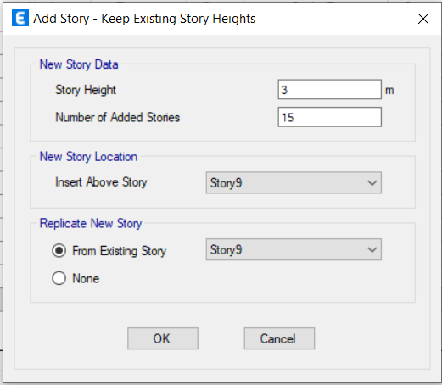Open the Insert Above Story dropdown
Viewport: 442px width, 385px height.
[294, 182]
